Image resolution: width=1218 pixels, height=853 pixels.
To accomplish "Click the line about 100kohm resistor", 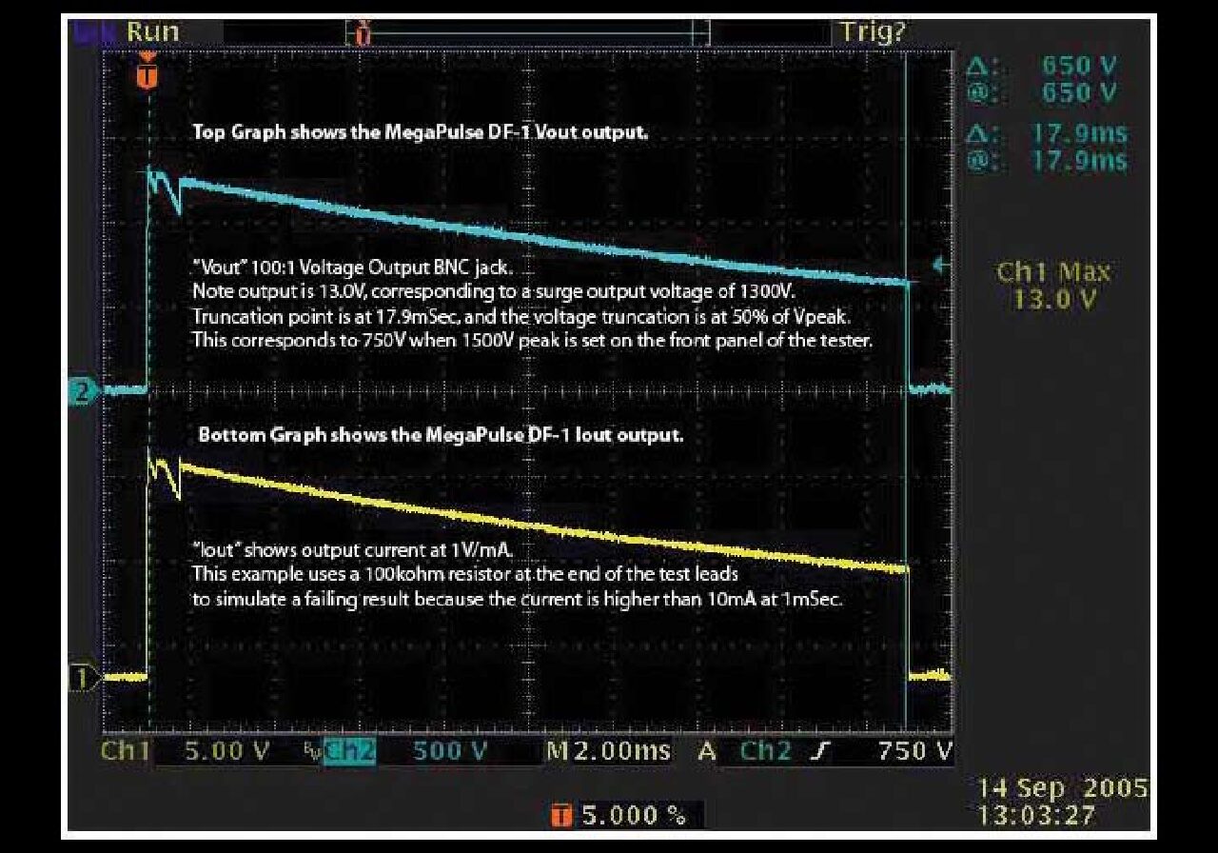I will tap(464, 574).
